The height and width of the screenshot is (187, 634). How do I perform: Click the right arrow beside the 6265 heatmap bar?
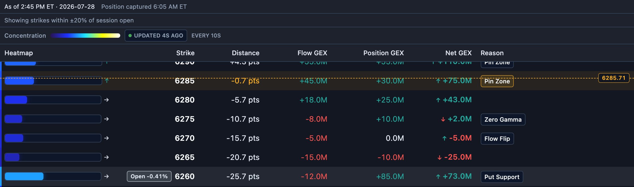pos(107,157)
